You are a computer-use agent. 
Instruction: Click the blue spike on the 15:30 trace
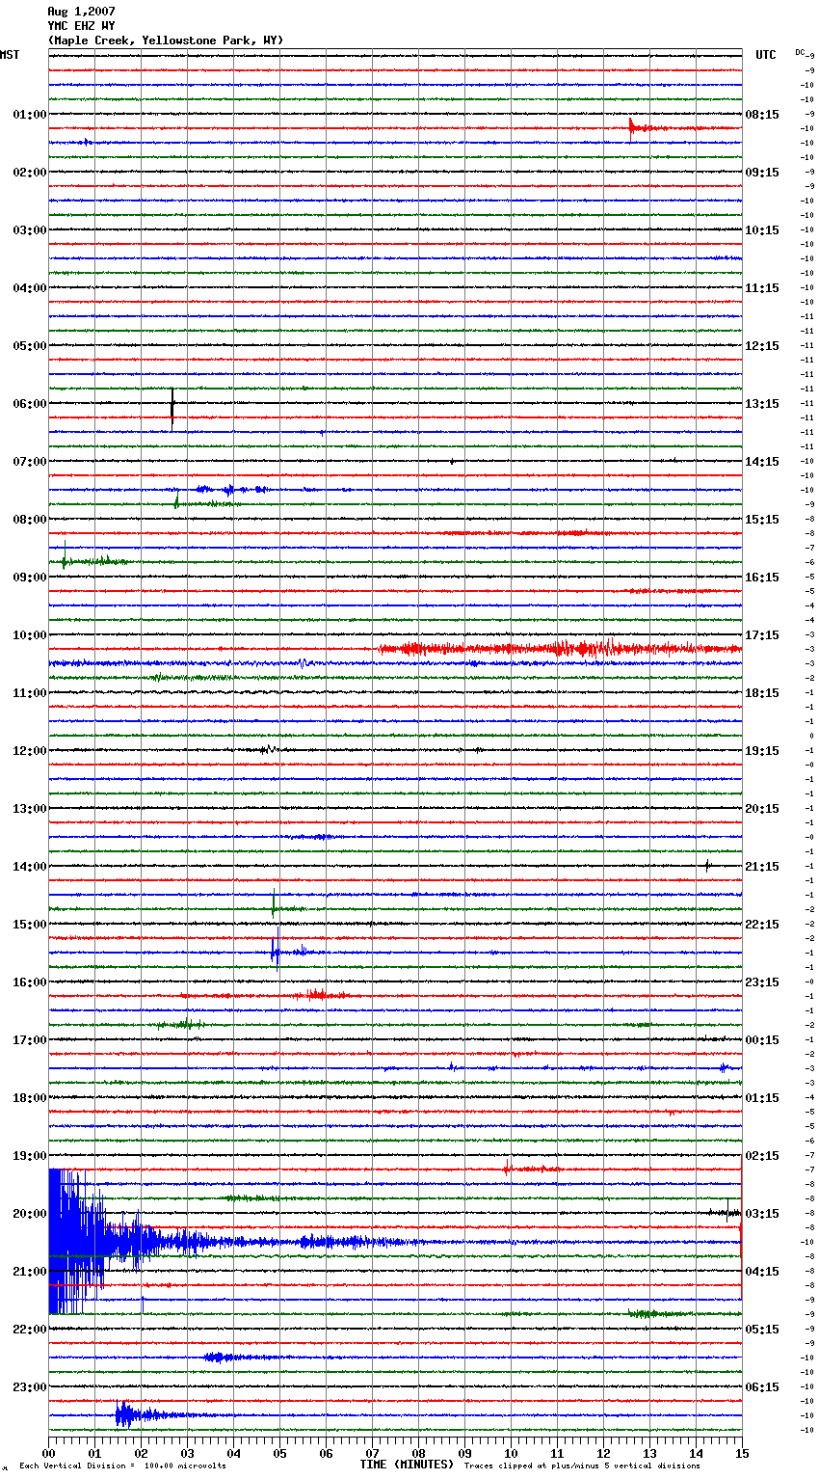pos(276,951)
